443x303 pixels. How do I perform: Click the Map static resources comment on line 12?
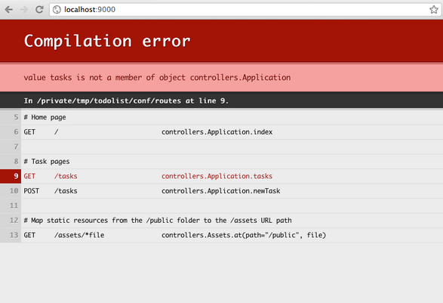tap(158, 221)
